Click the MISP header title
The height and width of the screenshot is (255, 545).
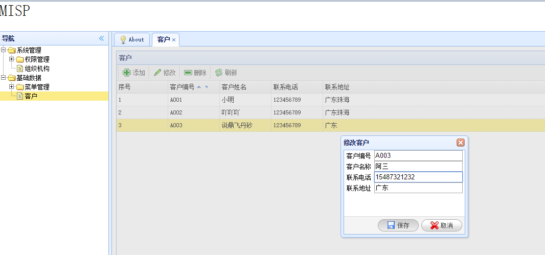click(x=15, y=11)
